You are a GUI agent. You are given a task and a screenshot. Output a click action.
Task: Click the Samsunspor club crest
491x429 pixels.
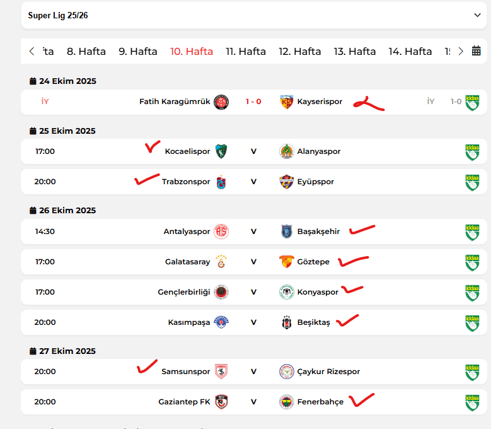[221, 372]
